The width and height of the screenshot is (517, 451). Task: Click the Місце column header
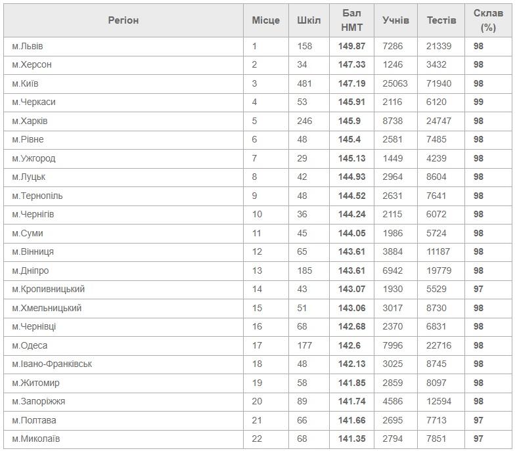[266, 20]
